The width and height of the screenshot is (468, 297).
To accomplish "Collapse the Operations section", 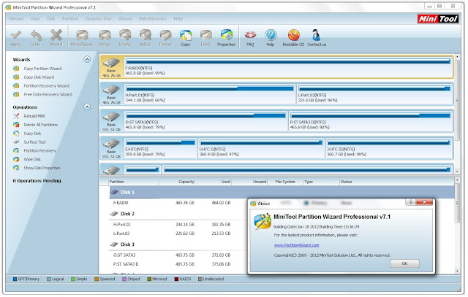I will pos(87,107).
